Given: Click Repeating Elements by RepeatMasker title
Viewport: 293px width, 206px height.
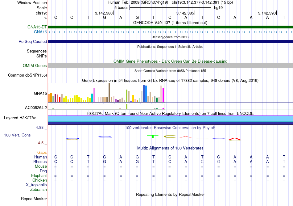Looking at the screenshot, I should (170, 194).
